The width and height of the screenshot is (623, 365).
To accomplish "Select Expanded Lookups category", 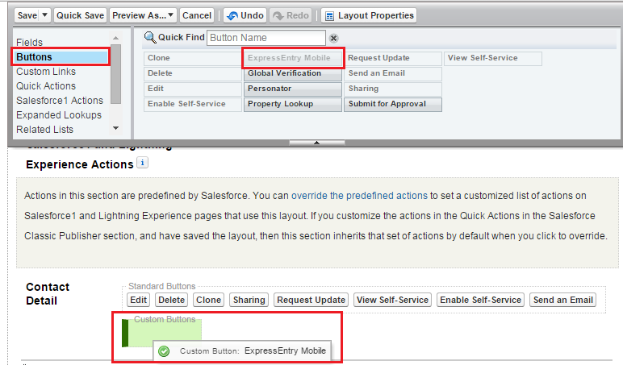I will click(x=59, y=115).
